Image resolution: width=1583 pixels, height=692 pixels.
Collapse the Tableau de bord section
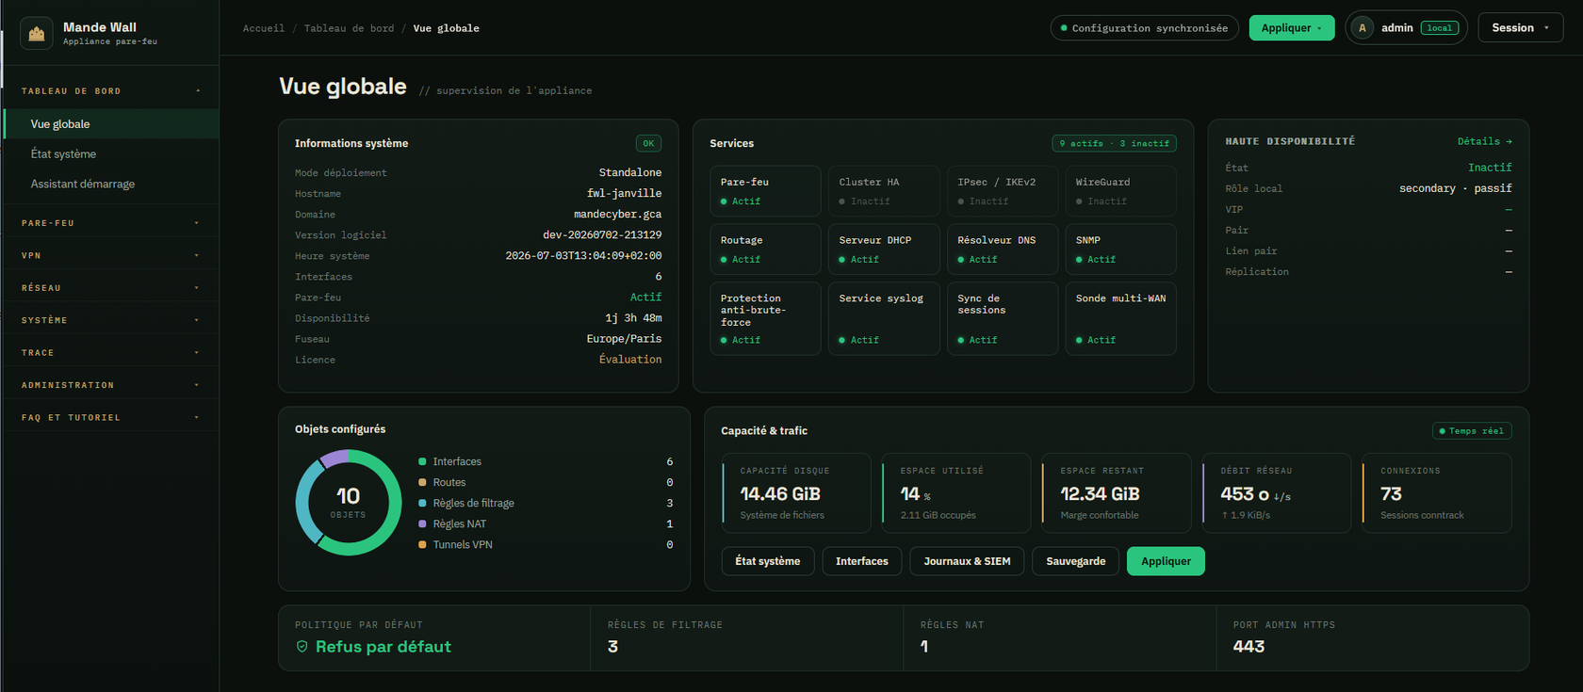pyautogui.click(x=110, y=91)
